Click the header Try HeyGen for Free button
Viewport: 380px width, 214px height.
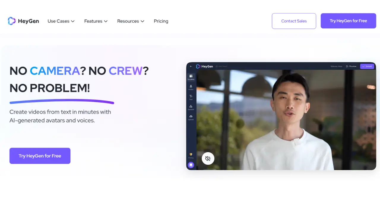coord(348,21)
